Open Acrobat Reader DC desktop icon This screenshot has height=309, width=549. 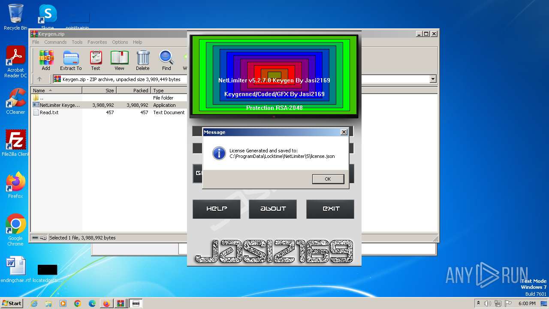point(15,62)
